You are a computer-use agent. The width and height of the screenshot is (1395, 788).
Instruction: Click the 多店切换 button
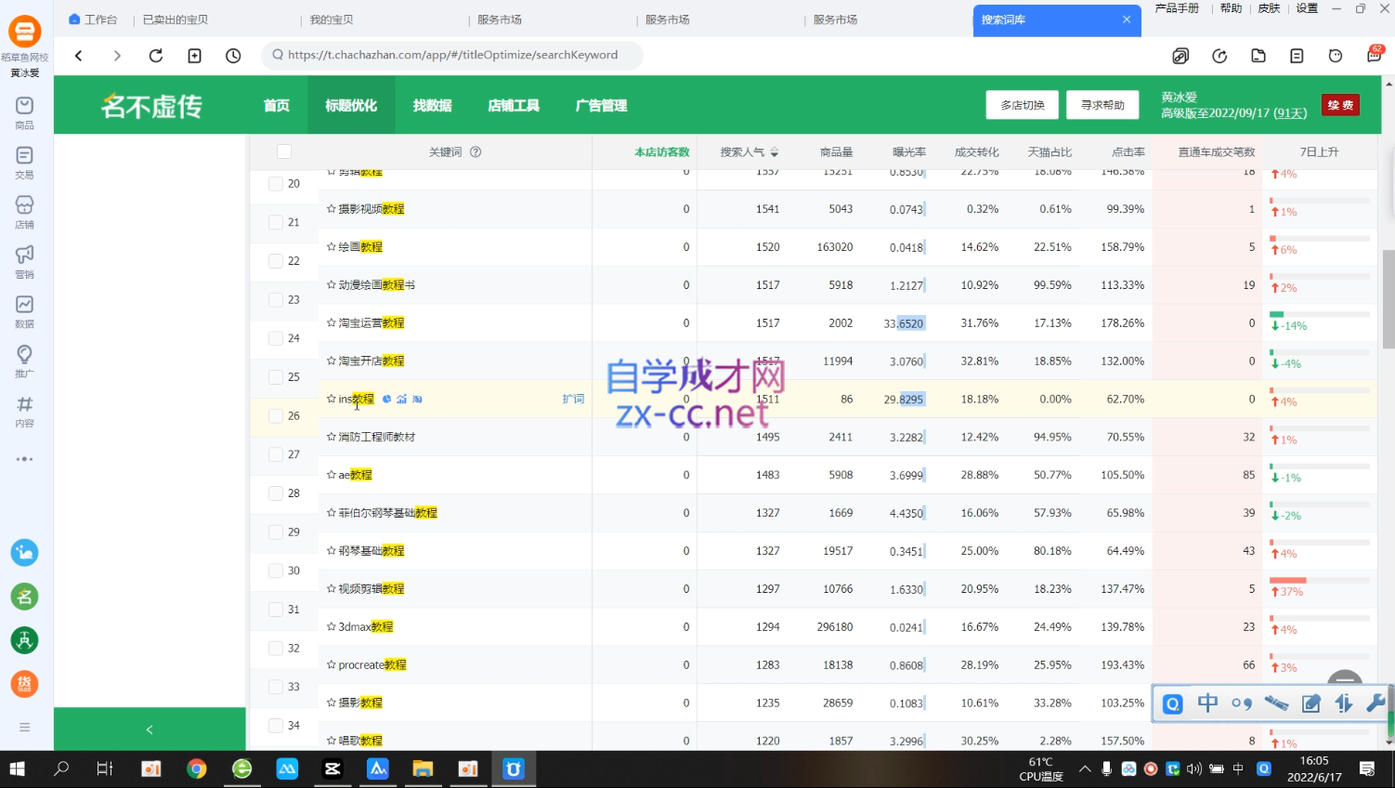[x=1023, y=105]
